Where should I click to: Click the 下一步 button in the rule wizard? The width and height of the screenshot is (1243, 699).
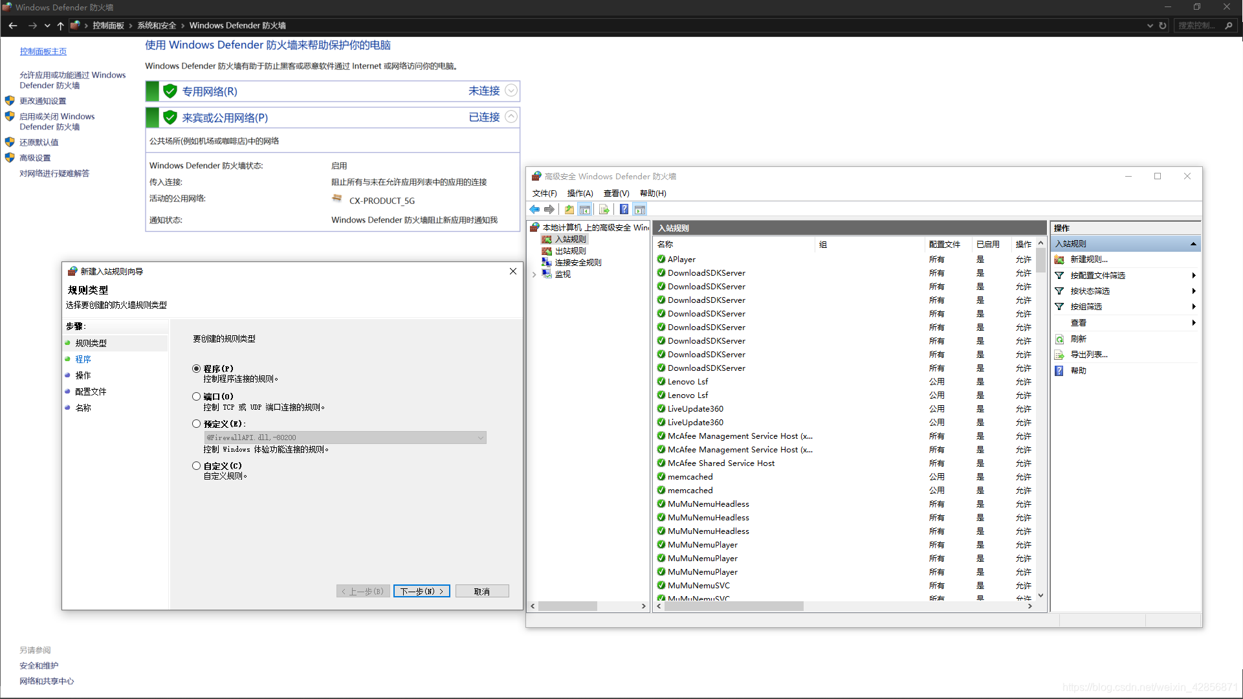pyautogui.click(x=421, y=591)
